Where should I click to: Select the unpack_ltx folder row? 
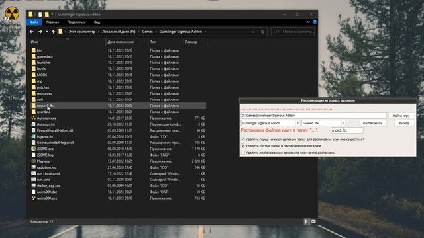click(118, 106)
